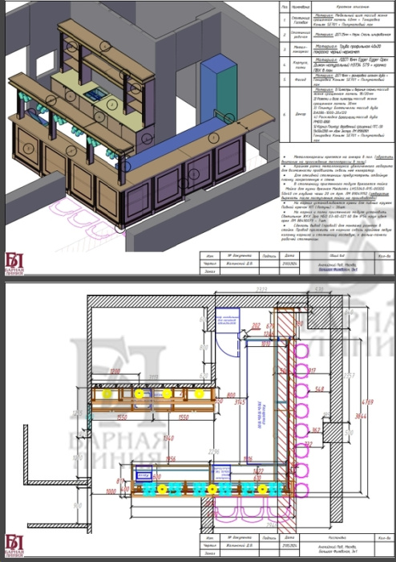Click the Барная Линия logo on the second sheet
This screenshot has width=396, height=562.
point(14,545)
